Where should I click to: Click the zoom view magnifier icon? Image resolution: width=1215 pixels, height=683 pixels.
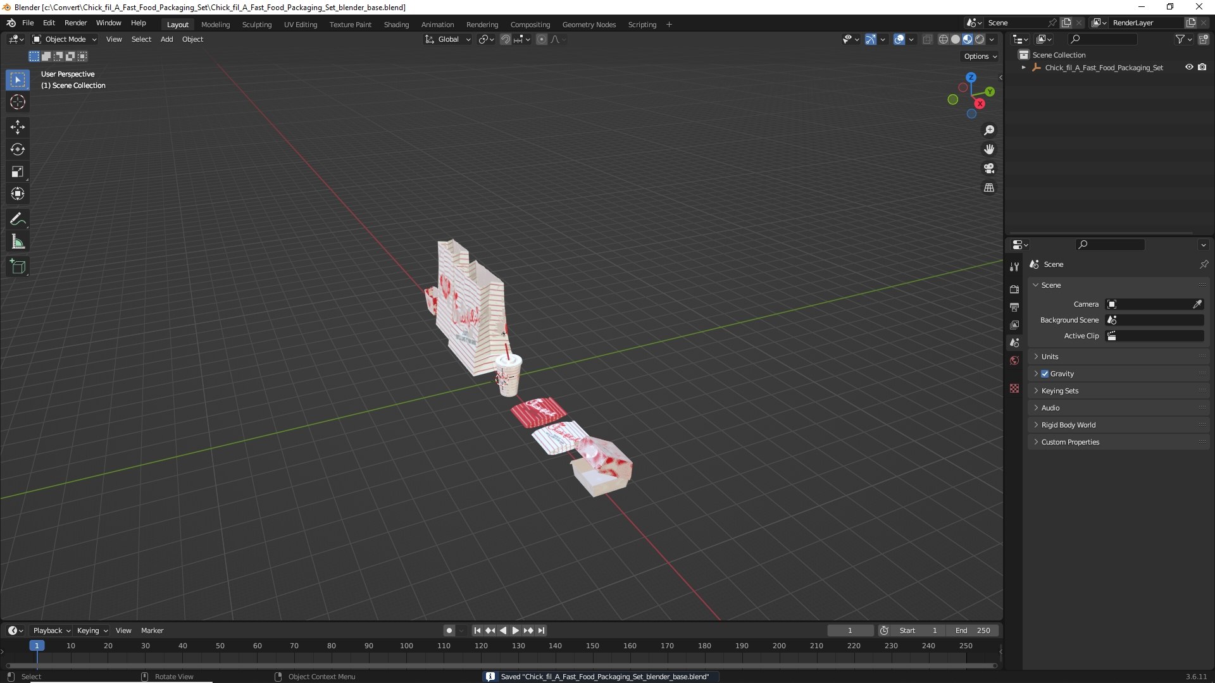(989, 130)
